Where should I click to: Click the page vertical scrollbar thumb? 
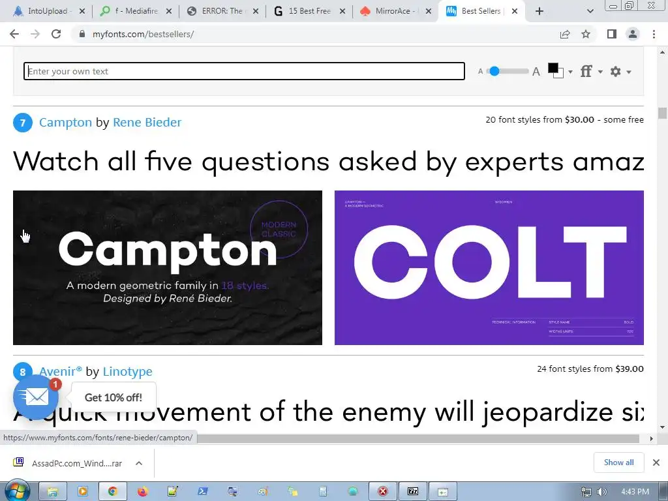point(662,113)
